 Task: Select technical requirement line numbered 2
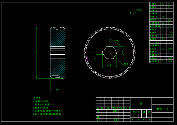point(44,105)
